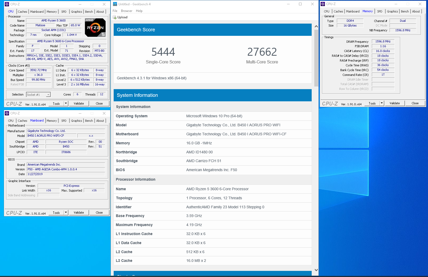428x277 pixels.
Task: Click the Core Voltage 1.044 V value
Action: (x=72, y=35)
